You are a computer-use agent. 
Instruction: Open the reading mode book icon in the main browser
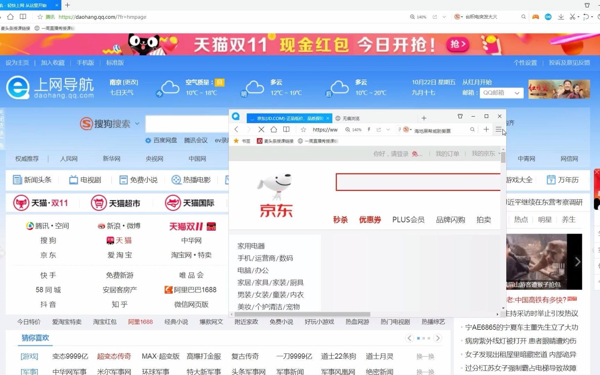click(x=23, y=17)
